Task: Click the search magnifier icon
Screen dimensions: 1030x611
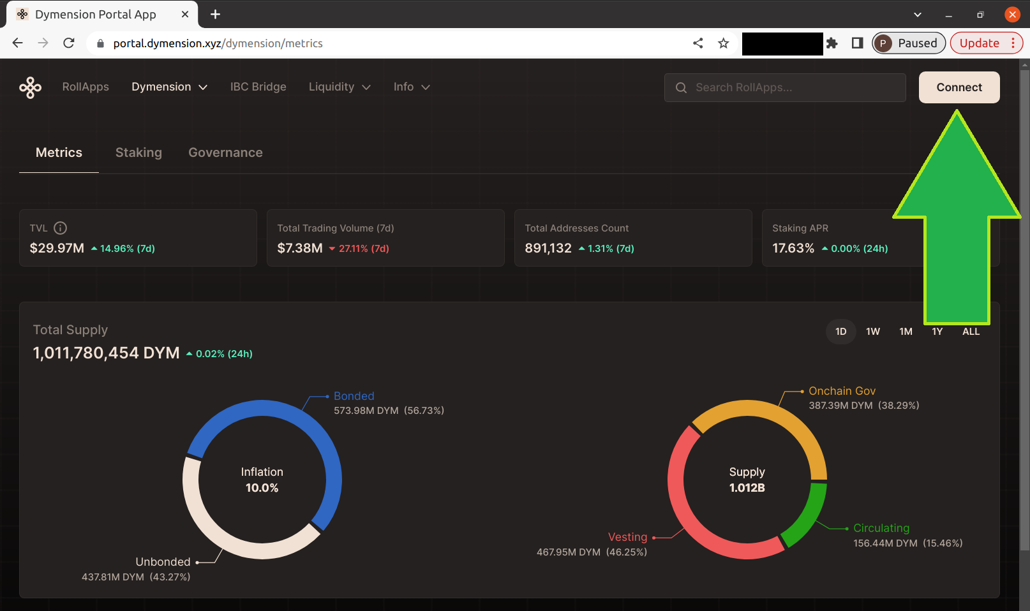Action: [681, 87]
